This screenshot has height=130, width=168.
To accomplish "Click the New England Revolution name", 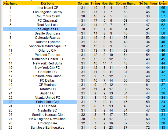I will pos(47,119).
